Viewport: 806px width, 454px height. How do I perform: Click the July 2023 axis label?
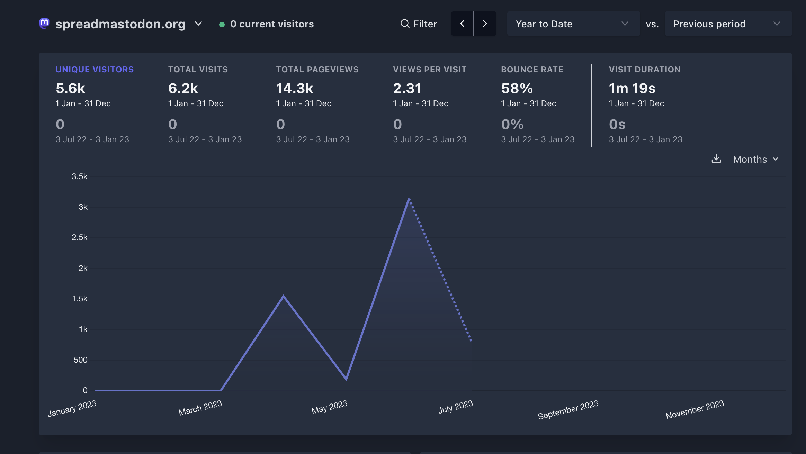[456, 407]
